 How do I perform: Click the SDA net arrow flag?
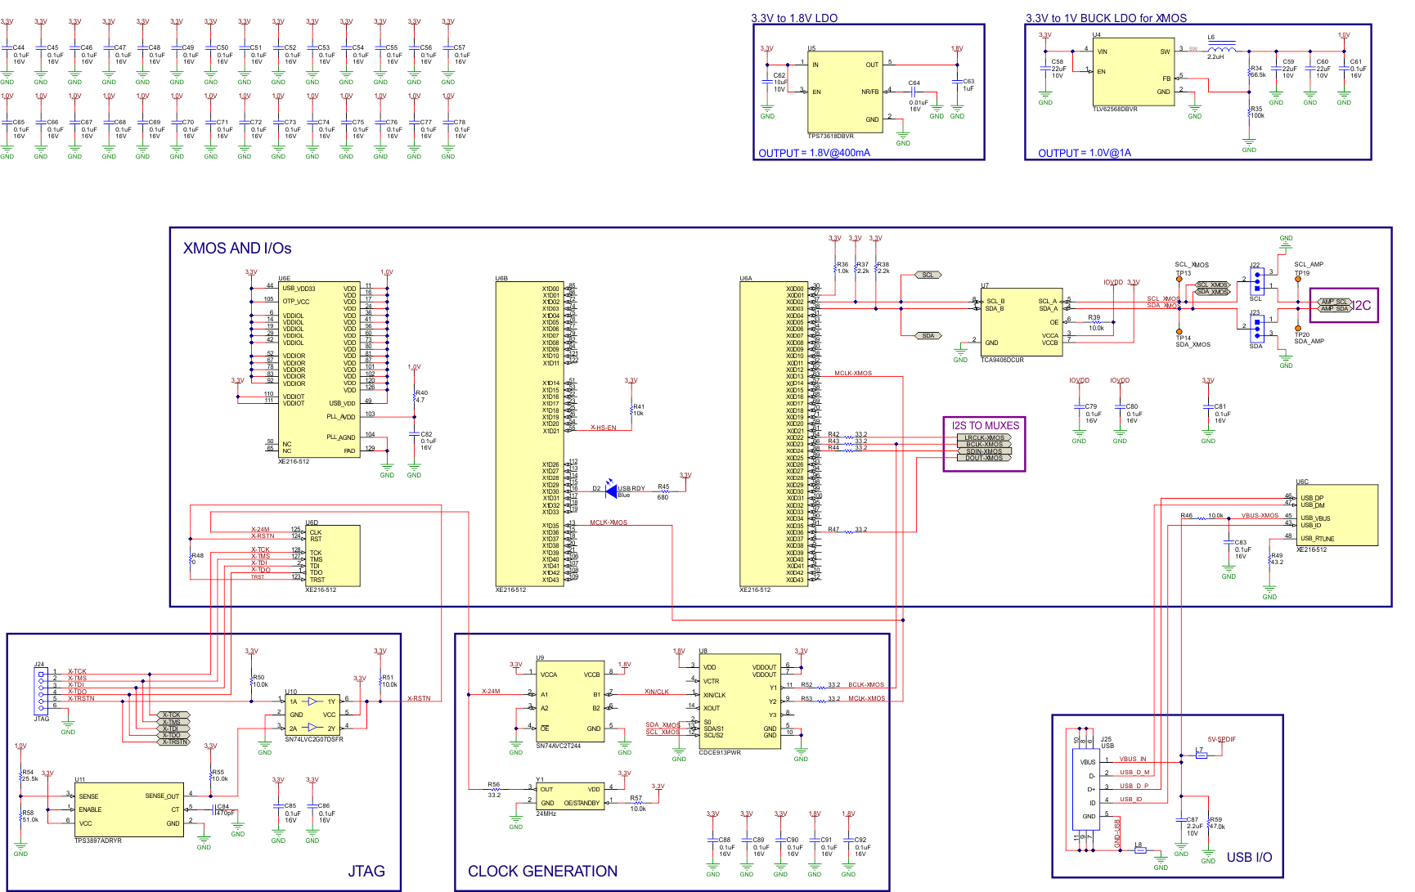coord(928,335)
